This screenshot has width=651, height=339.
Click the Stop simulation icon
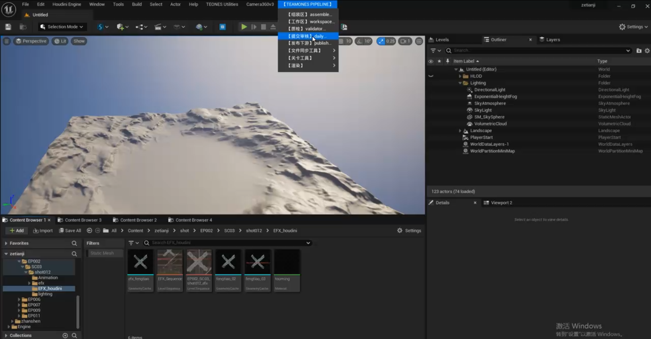tap(263, 27)
